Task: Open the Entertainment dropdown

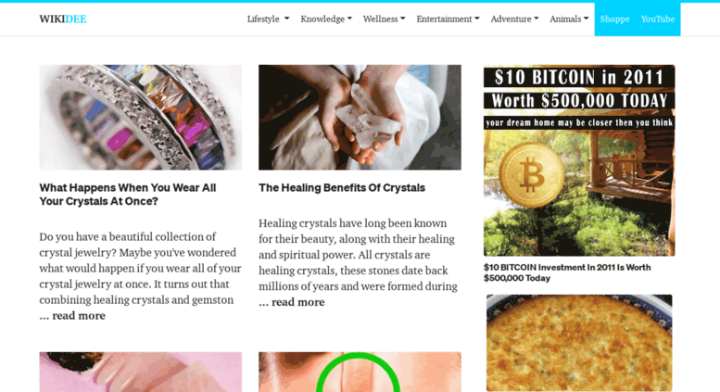Action: click(x=448, y=19)
